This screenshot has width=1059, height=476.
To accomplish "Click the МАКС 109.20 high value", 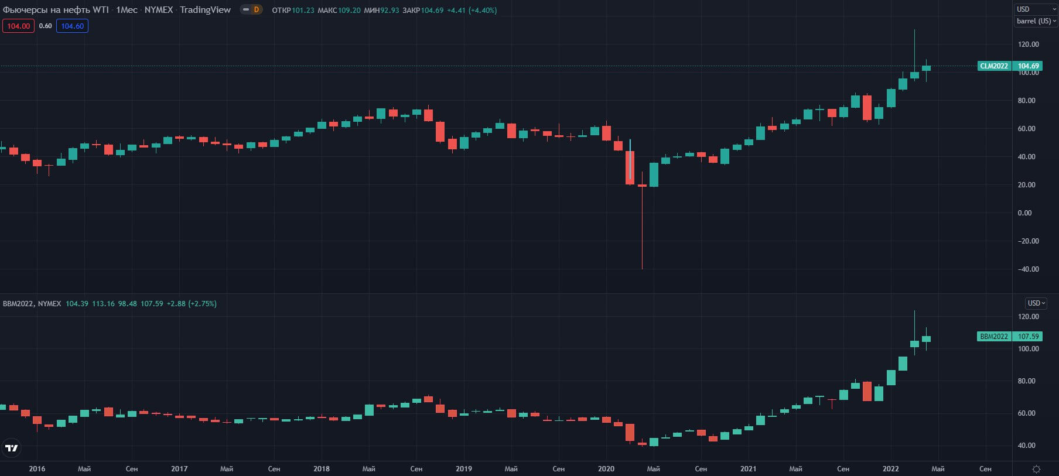I will click(339, 10).
